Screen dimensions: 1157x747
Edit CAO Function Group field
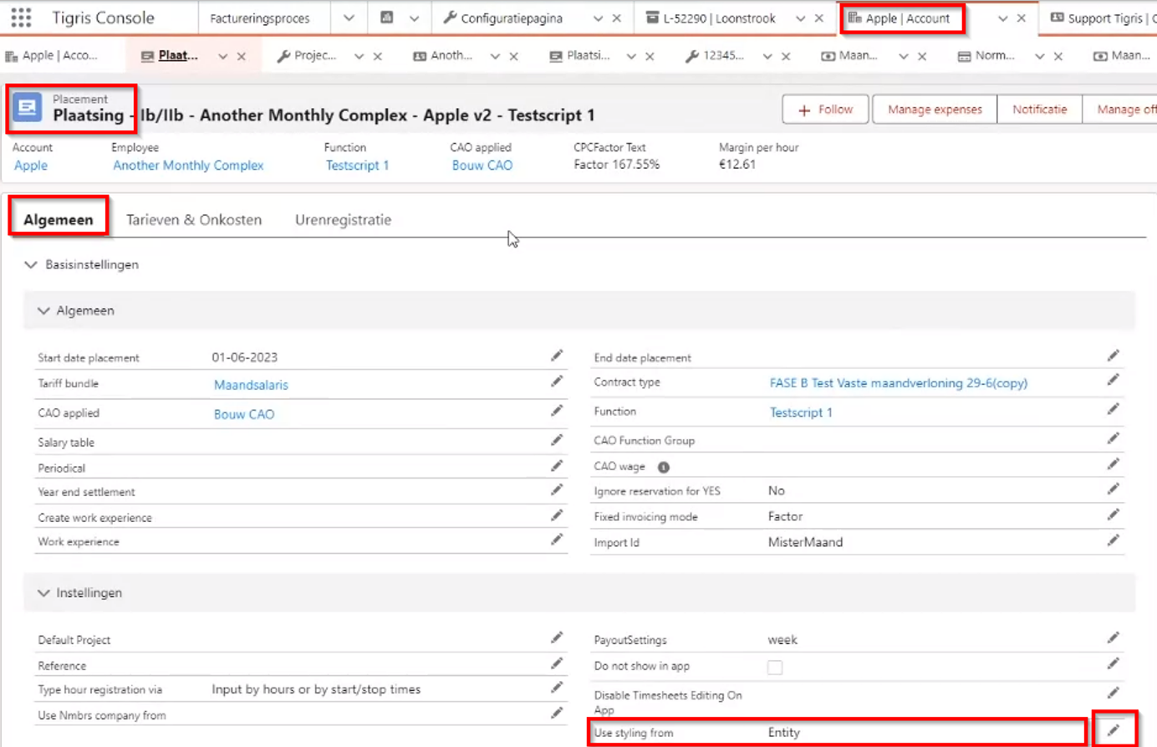(x=1114, y=438)
